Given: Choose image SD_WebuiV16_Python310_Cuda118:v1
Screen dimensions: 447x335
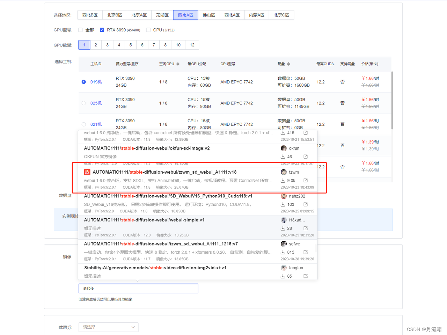Looking at the screenshot, I should pos(198,204).
